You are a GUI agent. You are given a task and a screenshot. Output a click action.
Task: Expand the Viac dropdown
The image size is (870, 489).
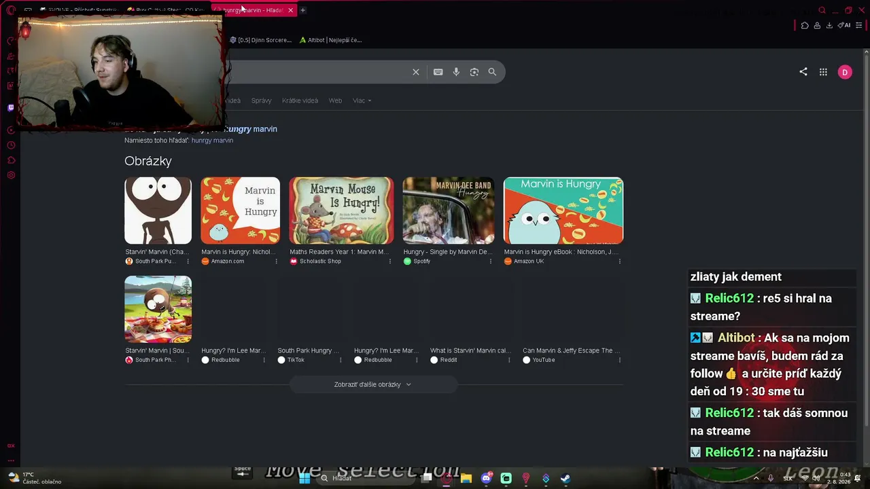pyautogui.click(x=362, y=101)
